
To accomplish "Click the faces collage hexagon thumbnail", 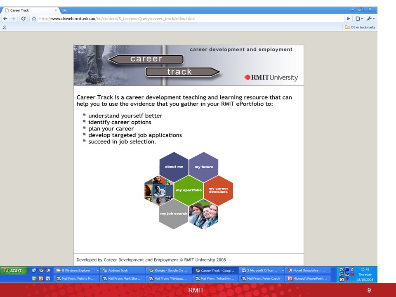I will click(x=159, y=191).
